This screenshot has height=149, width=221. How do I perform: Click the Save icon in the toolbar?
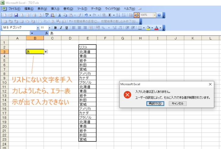[x=16, y=15]
